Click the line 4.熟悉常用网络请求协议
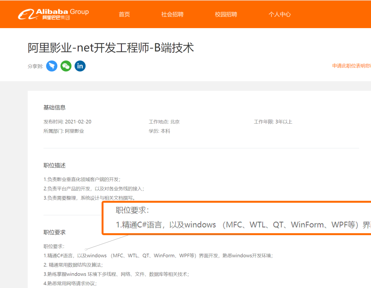The image size is (371, 288). click(70, 283)
